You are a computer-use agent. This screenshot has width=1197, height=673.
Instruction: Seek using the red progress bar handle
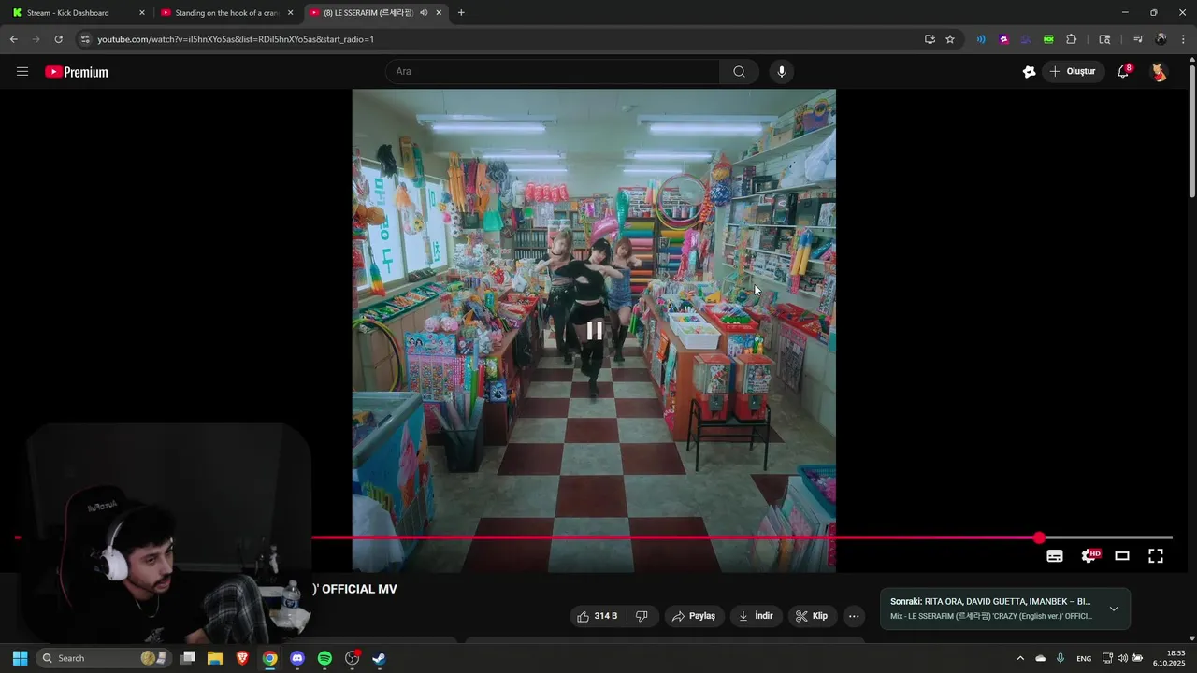coord(1040,537)
